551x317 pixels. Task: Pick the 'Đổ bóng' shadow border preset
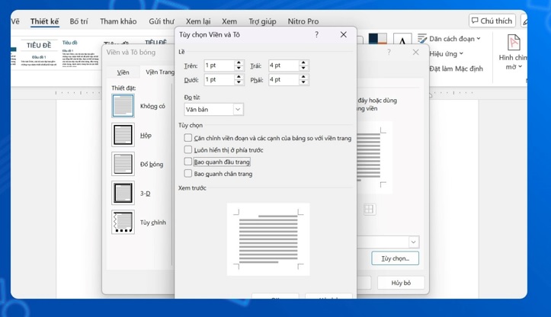point(123,164)
